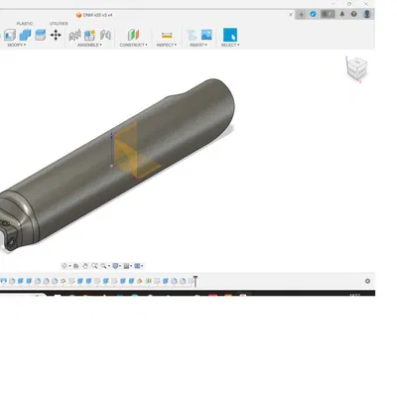
Task: Select the green construction plane feature in timeline
Action: point(149,281)
